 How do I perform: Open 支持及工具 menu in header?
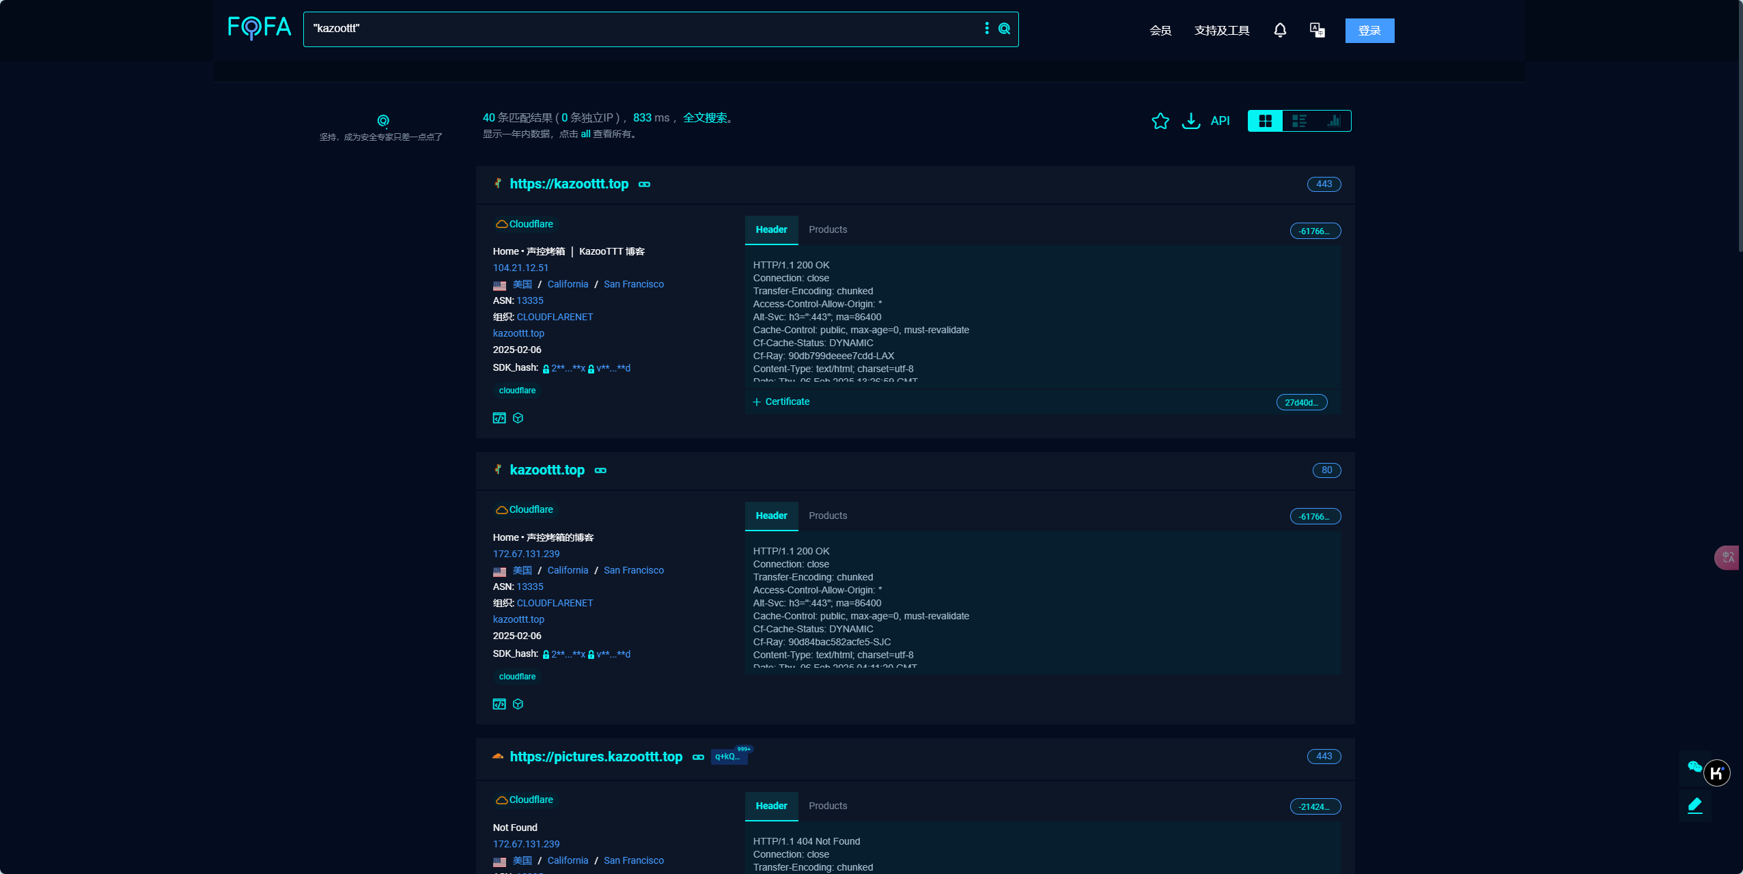click(x=1221, y=31)
